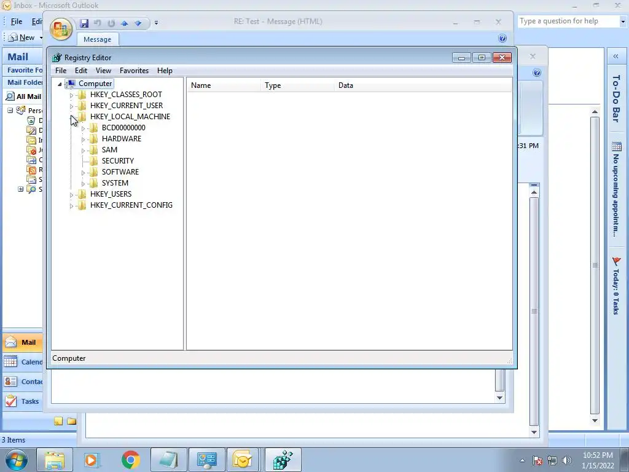This screenshot has height=472, width=629.
Task: Open Windows Explorer from taskbar
Action: tap(55, 460)
